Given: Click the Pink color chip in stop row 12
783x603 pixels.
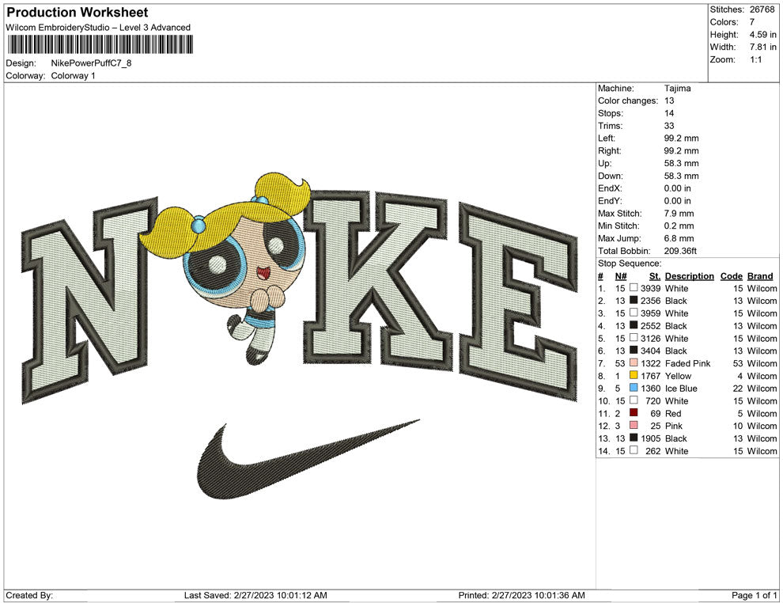Looking at the screenshot, I should point(634,426).
